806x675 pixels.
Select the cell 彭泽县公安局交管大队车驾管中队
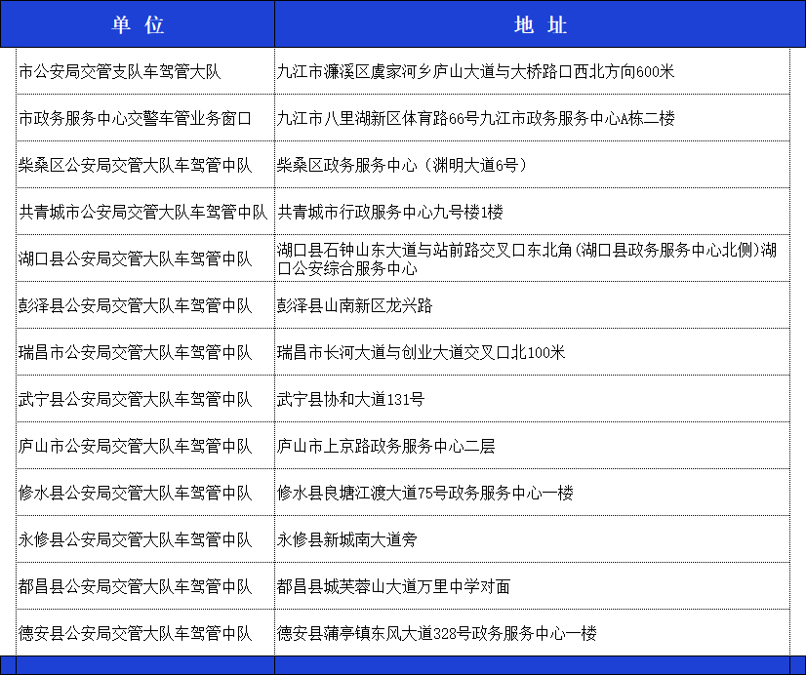[145, 305]
